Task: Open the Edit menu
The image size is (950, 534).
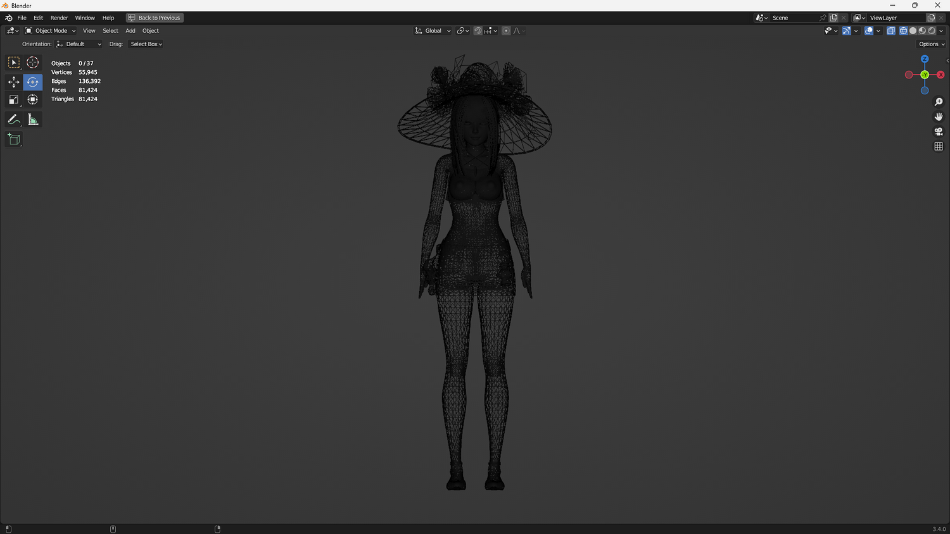Action: click(x=38, y=18)
